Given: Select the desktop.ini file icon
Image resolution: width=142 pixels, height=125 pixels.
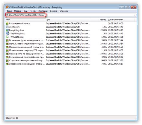Looking at the screenshot, I should [7, 27].
